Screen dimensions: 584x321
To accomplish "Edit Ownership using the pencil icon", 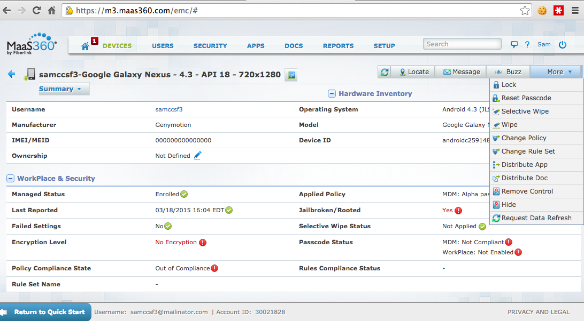I will click(x=198, y=155).
